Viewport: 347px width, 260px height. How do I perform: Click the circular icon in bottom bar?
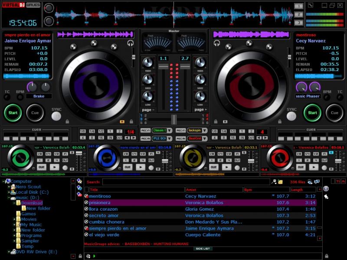click(88, 256)
